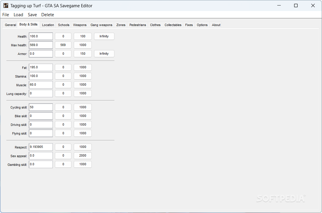Set Armor to 150
The image size is (322, 213).
point(83,54)
